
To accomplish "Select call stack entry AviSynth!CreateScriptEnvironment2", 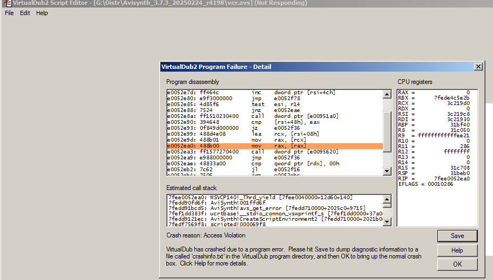I will pos(275,219).
